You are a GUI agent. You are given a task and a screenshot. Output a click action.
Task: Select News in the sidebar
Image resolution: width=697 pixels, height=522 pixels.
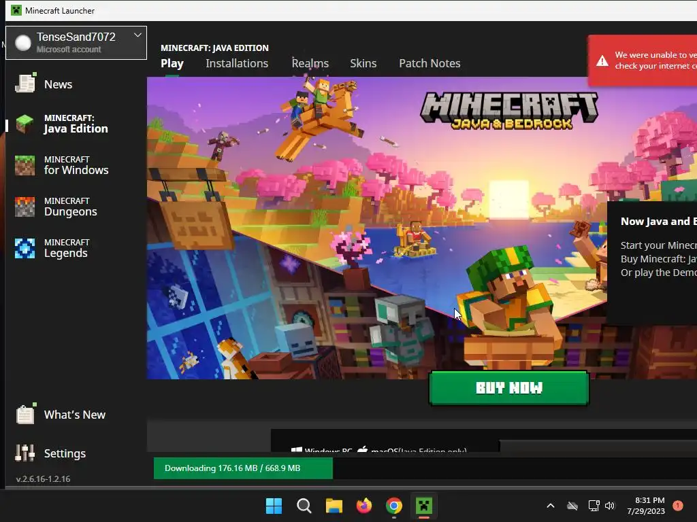coord(59,84)
